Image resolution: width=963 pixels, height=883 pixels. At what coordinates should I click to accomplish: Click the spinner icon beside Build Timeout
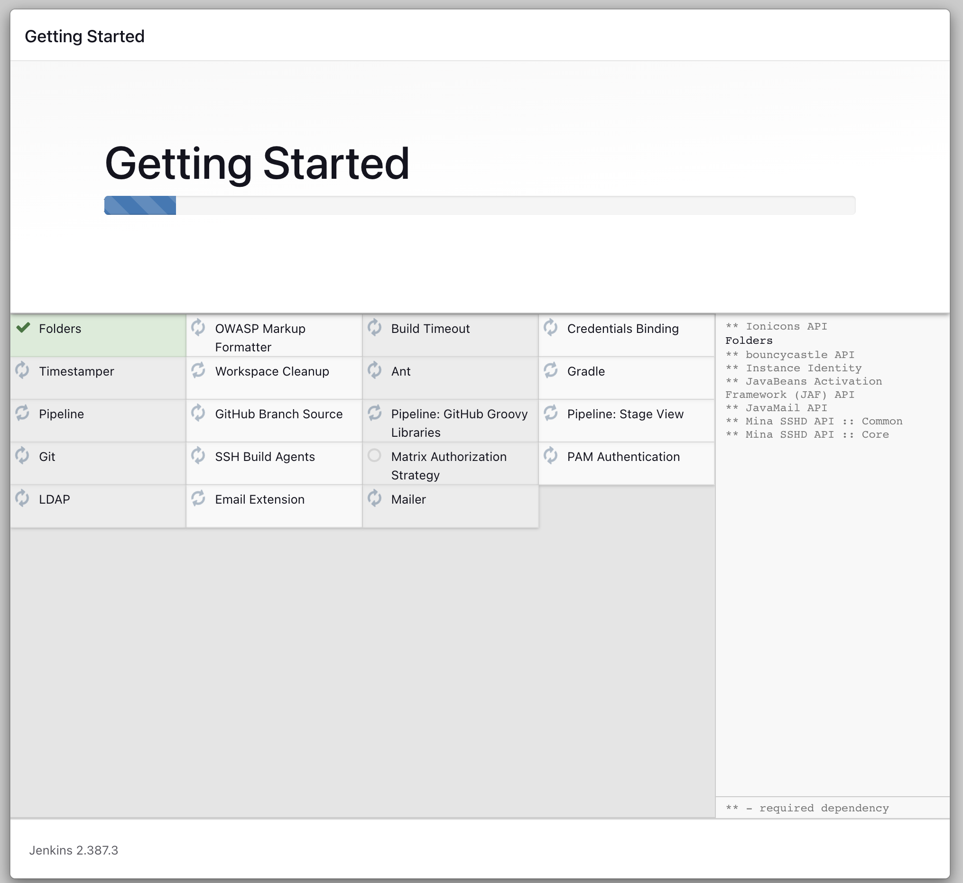click(x=375, y=327)
